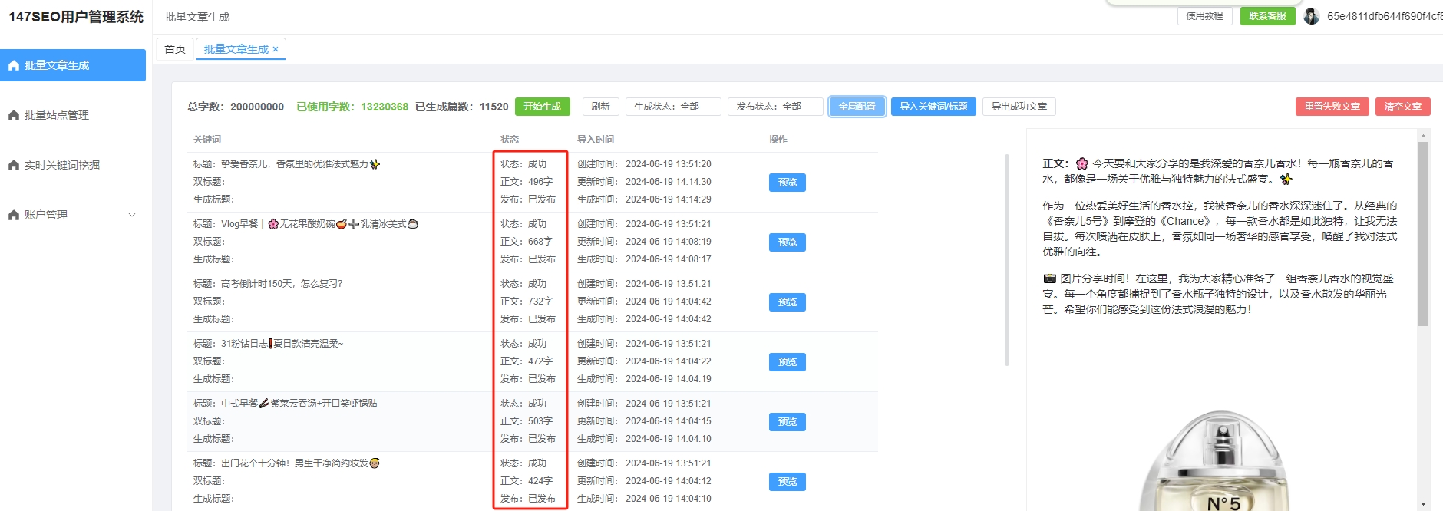Click the 导入时间 column header

coord(596,140)
